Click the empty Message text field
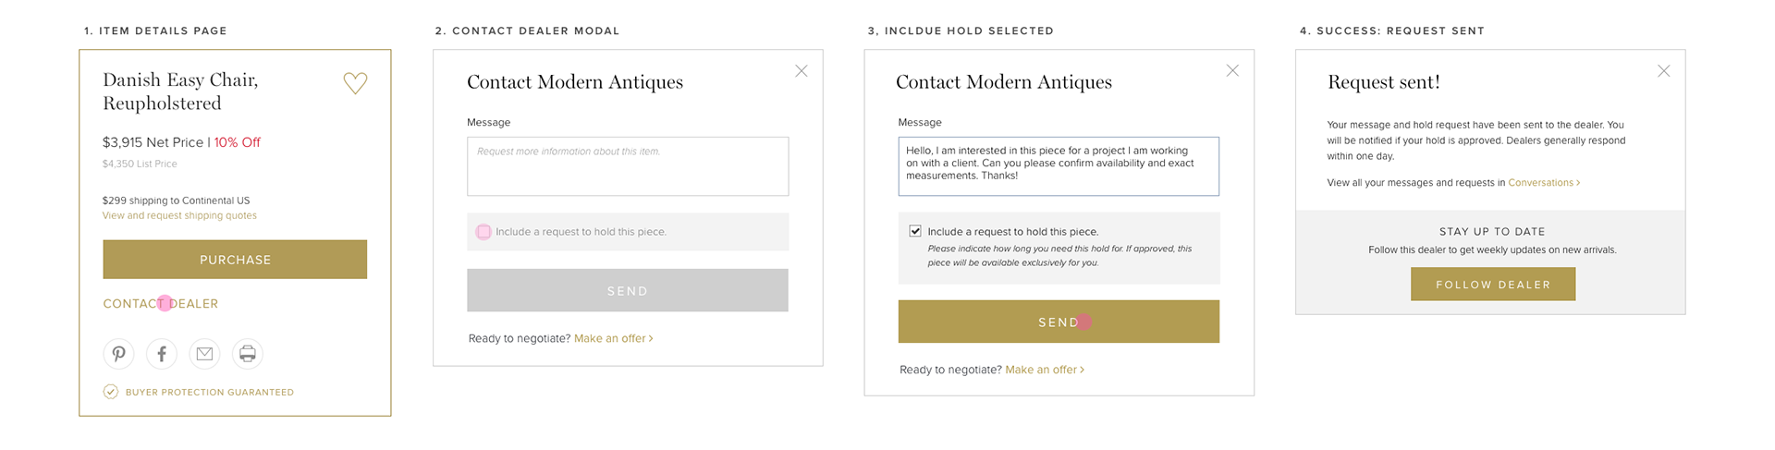 point(628,166)
